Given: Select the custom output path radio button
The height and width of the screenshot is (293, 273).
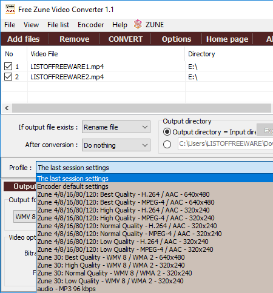Looking at the screenshot, I should pyautogui.click(x=167, y=144).
